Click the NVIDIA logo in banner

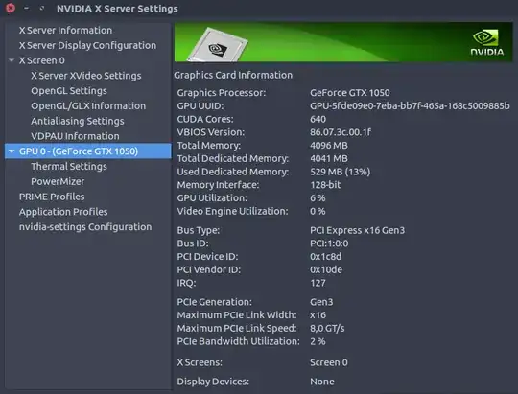[487, 42]
